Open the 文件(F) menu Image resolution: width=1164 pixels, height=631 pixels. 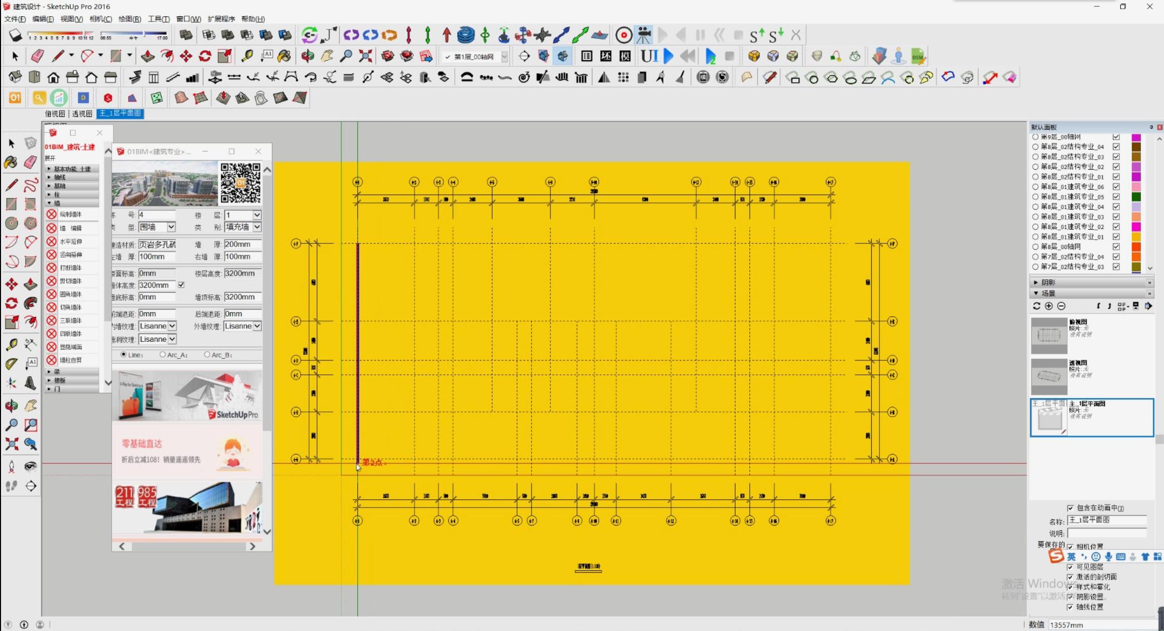tap(15, 19)
